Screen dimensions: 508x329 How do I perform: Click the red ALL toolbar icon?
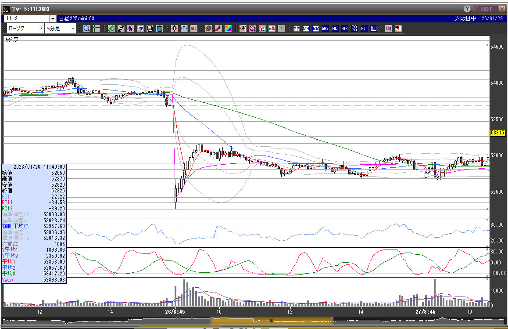193,29
